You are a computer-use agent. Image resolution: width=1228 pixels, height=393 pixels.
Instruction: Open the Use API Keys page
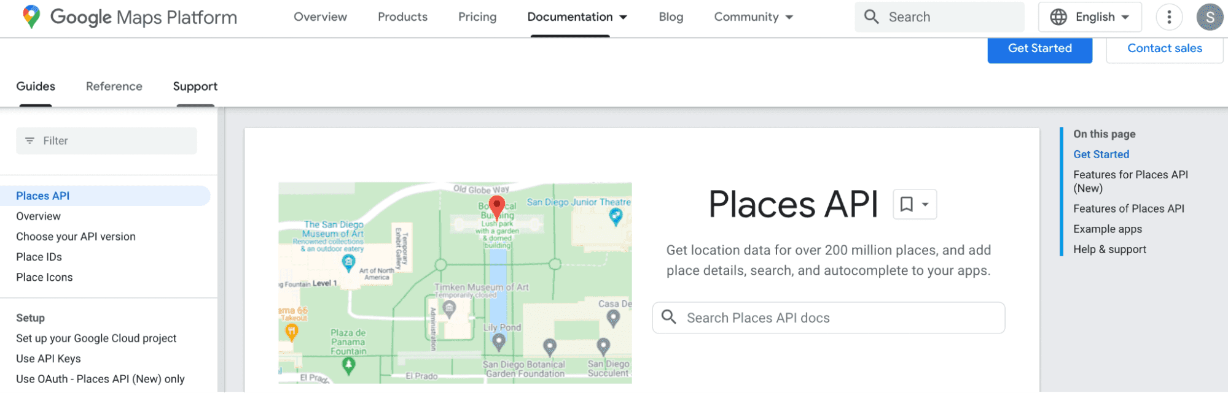coord(49,359)
